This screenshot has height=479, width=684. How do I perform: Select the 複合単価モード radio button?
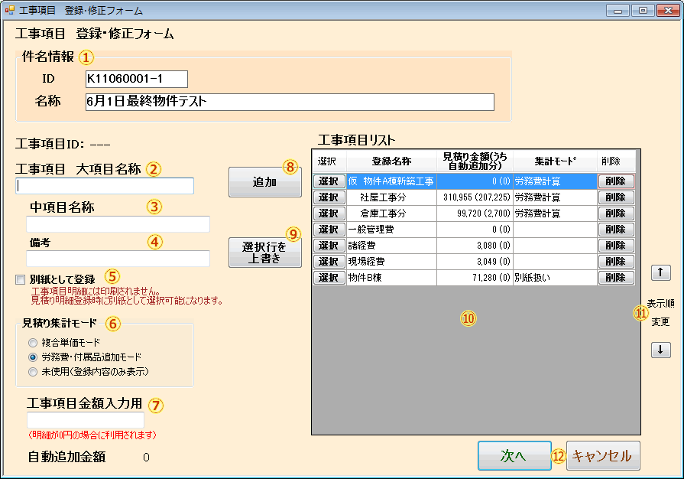point(32,343)
